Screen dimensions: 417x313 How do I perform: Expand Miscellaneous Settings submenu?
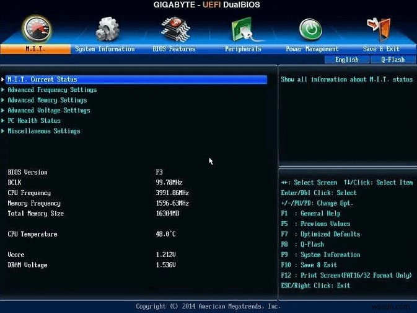[43, 131]
